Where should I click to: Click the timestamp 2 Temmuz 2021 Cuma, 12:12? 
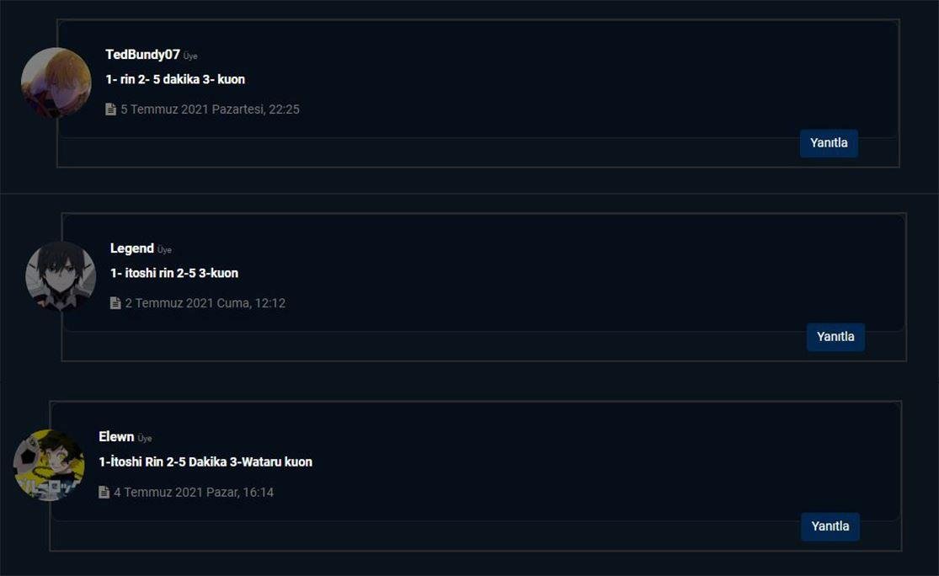tap(205, 303)
